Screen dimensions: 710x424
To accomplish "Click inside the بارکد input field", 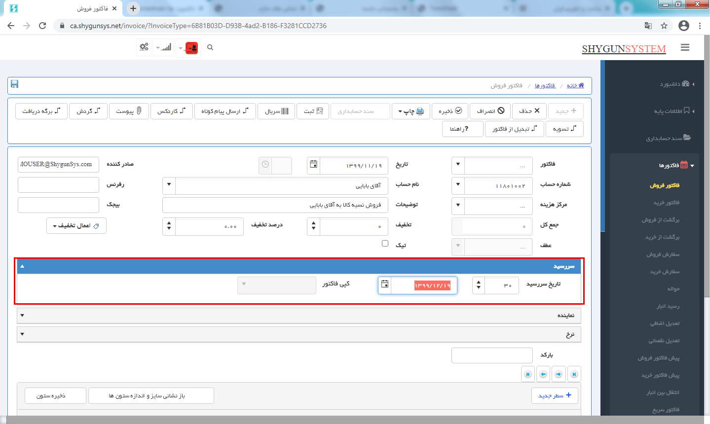I will (492, 355).
